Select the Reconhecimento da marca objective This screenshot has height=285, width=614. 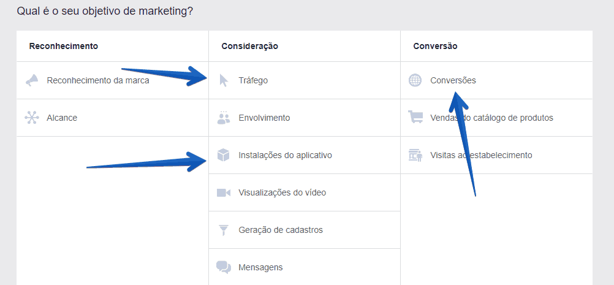[x=113, y=80]
